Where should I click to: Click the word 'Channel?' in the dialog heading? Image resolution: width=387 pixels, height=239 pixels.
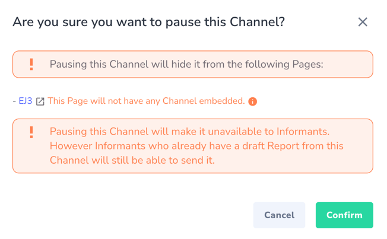point(258,22)
